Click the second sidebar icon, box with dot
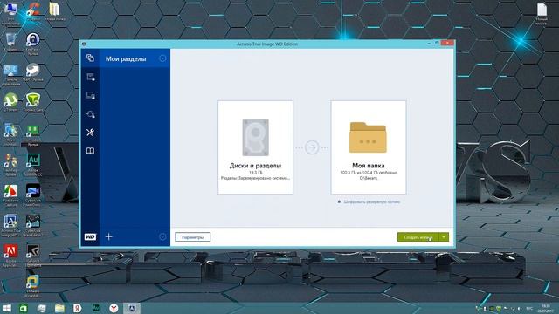 tap(90, 77)
